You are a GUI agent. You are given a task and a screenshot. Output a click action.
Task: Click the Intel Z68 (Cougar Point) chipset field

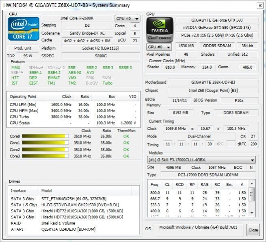coord(213,90)
